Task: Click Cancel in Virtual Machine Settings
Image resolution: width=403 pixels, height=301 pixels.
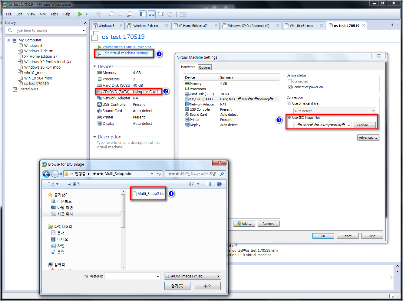Action: pos(348,236)
